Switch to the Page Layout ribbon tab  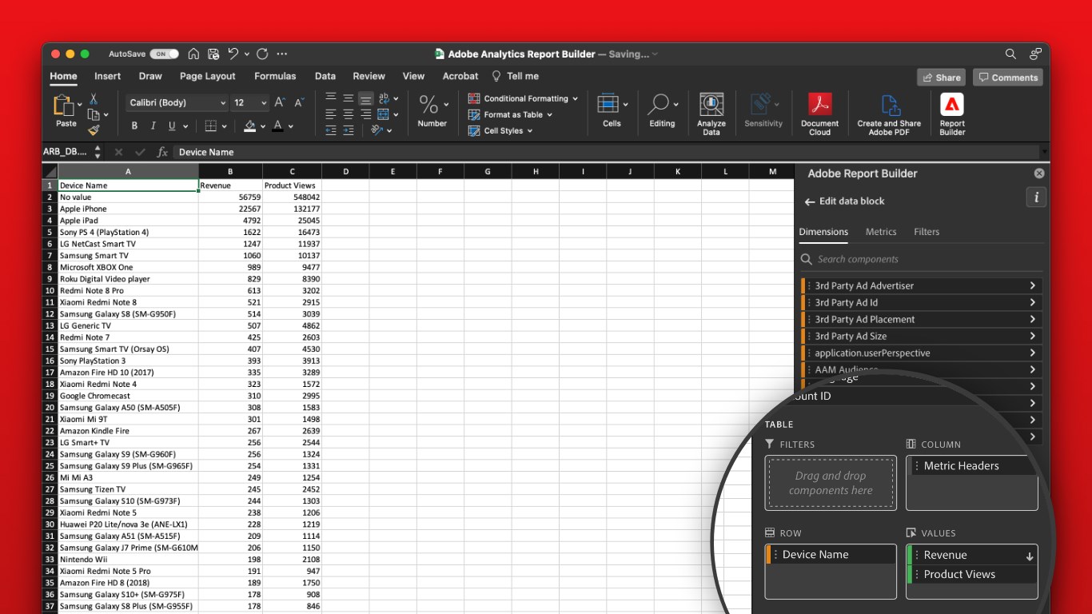[207, 77]
